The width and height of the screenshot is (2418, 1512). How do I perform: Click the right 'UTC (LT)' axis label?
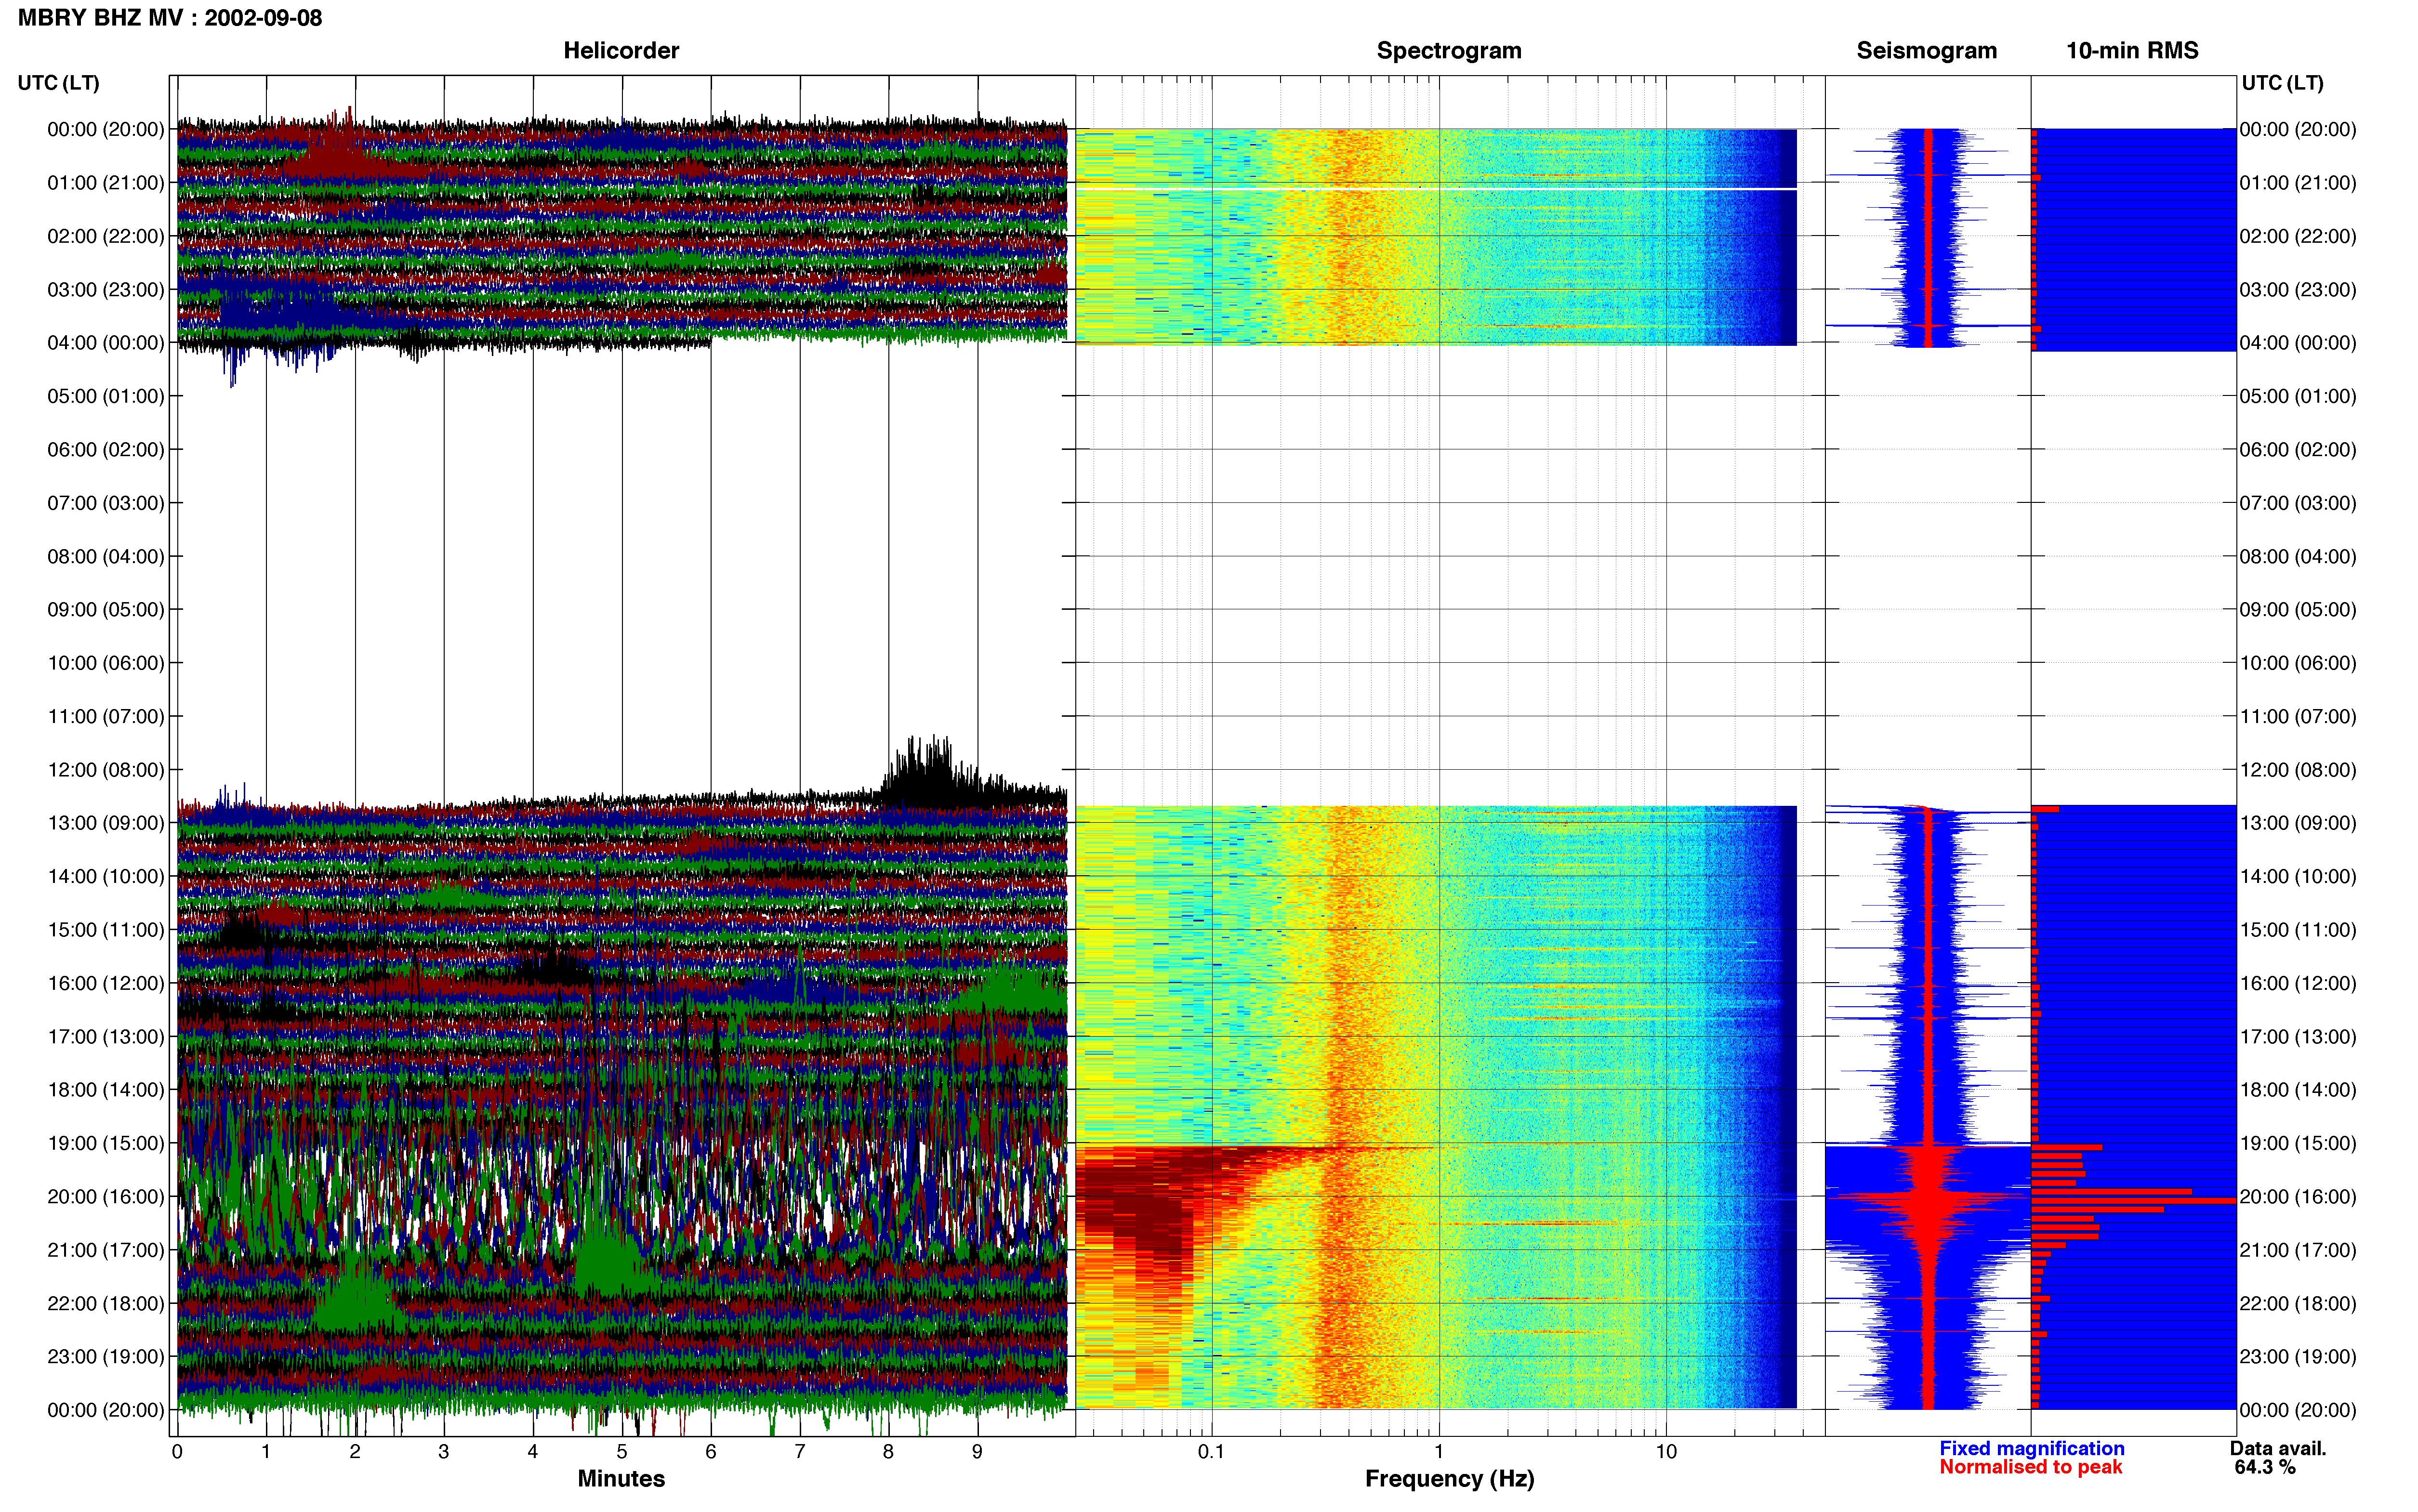pos(2282,83)
